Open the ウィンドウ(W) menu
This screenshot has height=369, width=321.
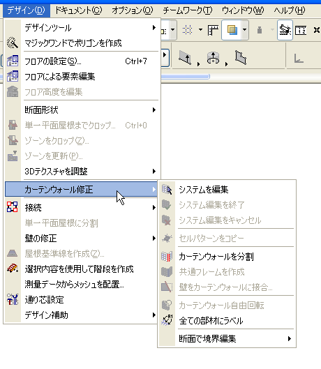[243, 10]
